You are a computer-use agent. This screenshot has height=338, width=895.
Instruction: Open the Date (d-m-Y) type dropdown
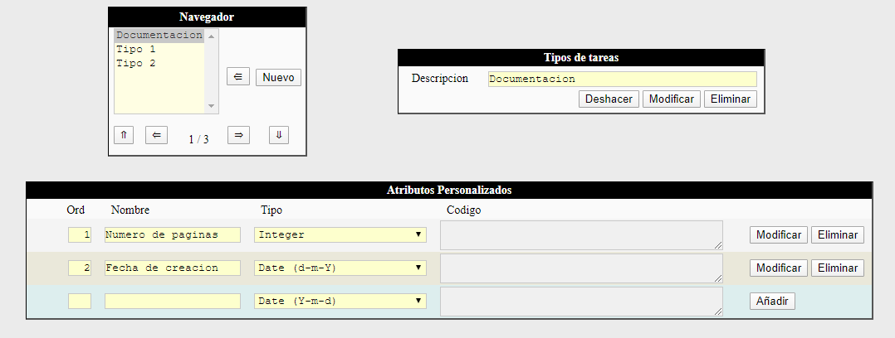pyautogui.click(x=340, y=268)
